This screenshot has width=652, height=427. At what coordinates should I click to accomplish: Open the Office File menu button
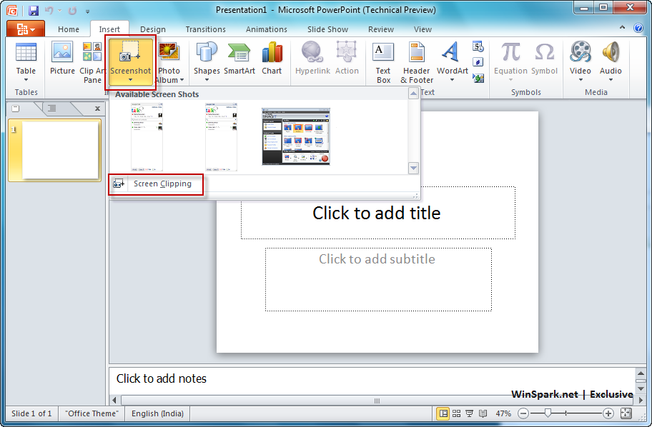[25, 29]
